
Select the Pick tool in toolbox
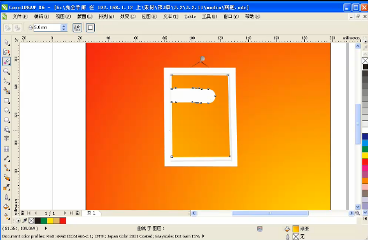click(x=6, y=43)
